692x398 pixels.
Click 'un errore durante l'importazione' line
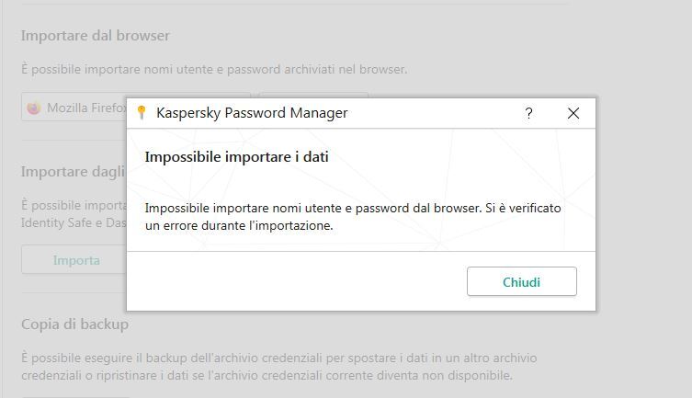(x=239, y=225)
